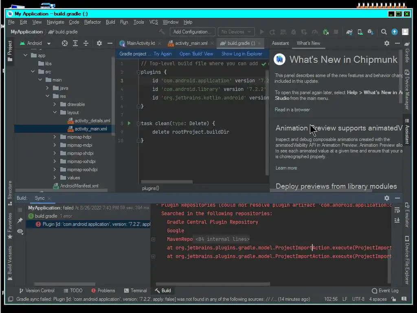Open the SDK Manager toolbar icon
The image size is (417, 313).
[x=371, y=32]
